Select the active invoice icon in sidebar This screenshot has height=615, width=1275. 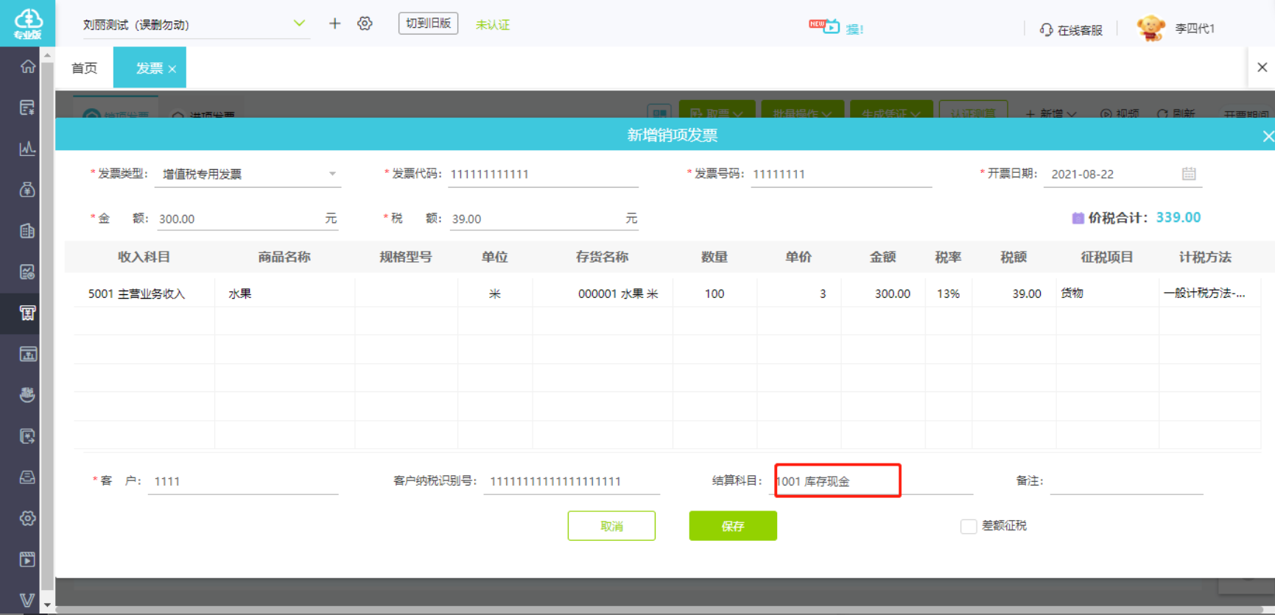(x=27, y=313)
